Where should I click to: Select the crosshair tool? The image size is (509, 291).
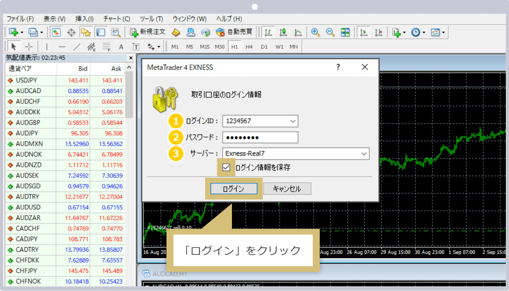click(29, 47)
